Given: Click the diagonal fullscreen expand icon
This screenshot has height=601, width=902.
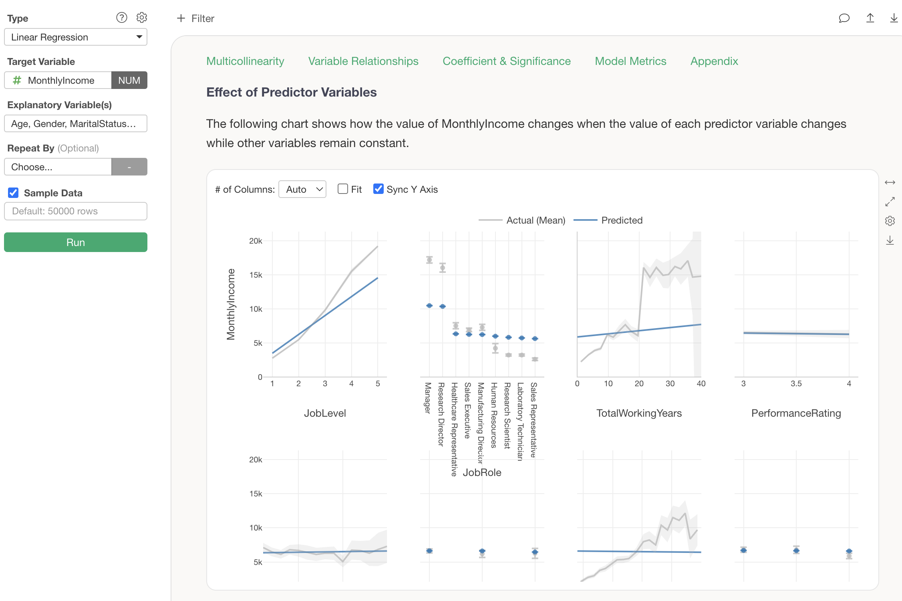Looking at the screenshot, I should tap(890, 202).
